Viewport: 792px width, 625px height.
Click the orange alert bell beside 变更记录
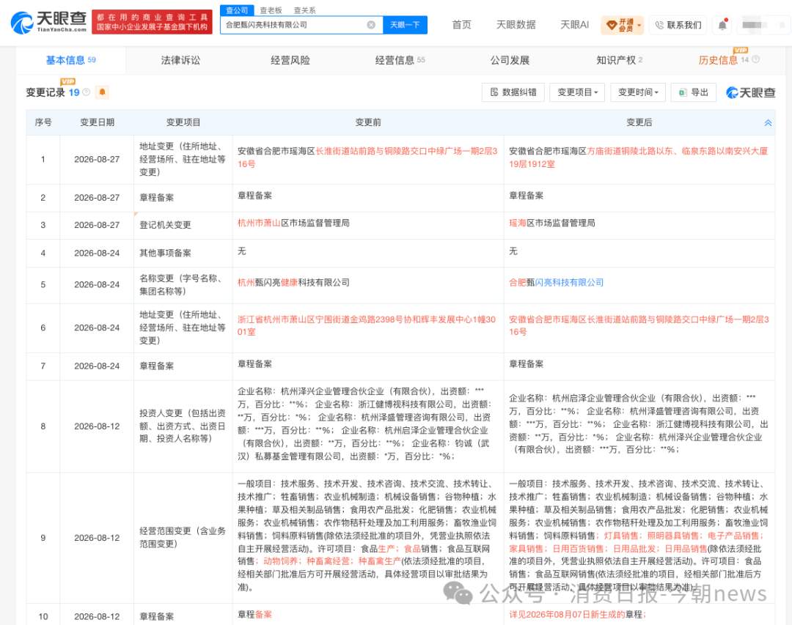[102, 92]
